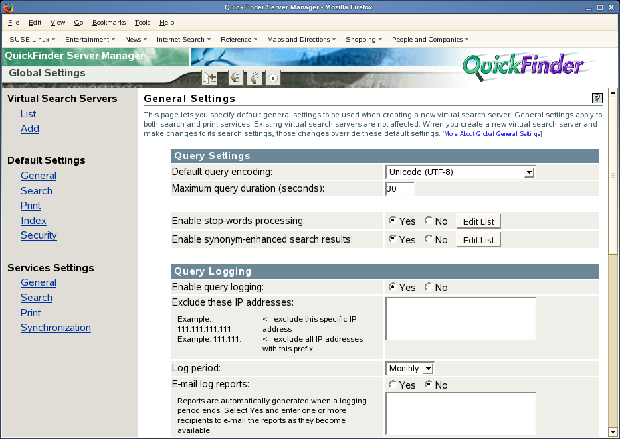The image size is (620, 439).
Task: Open the Help menu
Action: tap(167, 23)
